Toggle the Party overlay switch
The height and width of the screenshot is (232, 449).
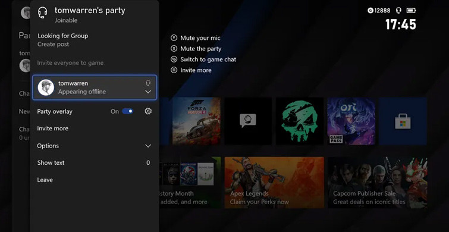coord(128,111)
